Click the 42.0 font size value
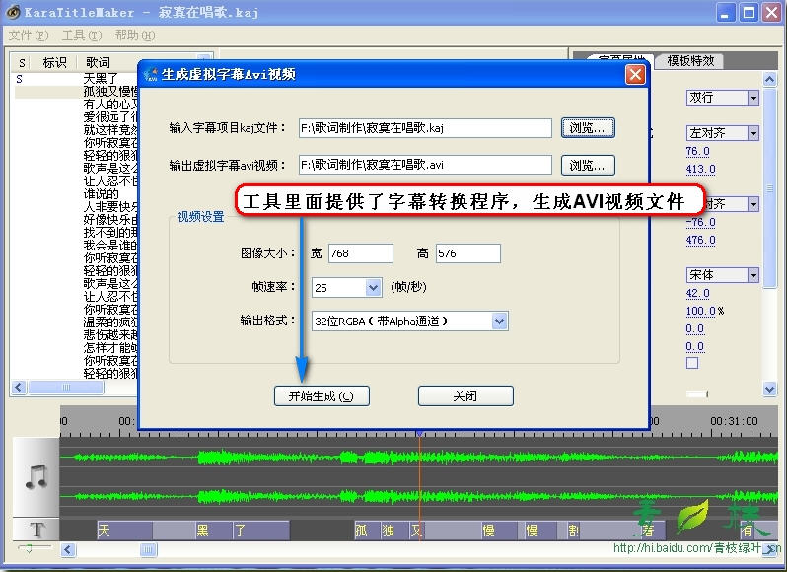Viewport: 787px width, 572px height. pos(697,293)
